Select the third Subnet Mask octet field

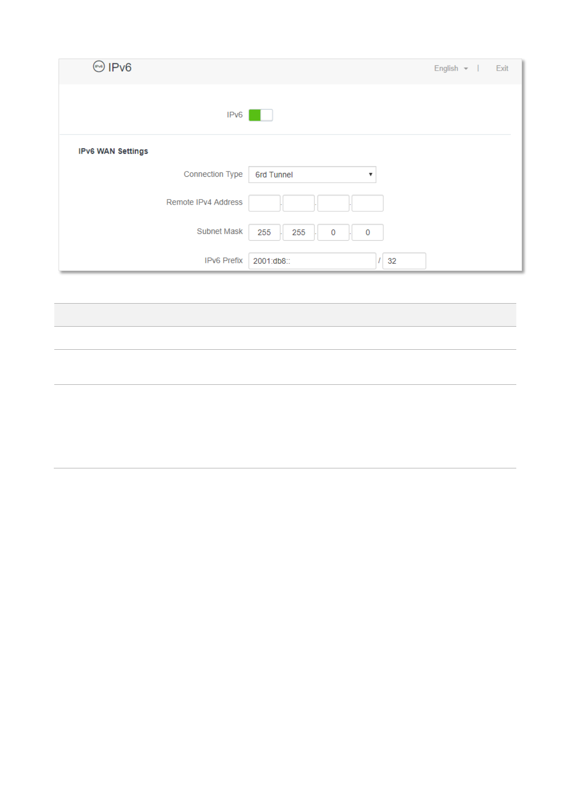coord(333,233)
